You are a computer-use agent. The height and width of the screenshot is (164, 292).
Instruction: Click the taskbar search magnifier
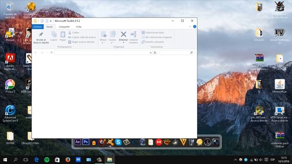tap(16, 160)
